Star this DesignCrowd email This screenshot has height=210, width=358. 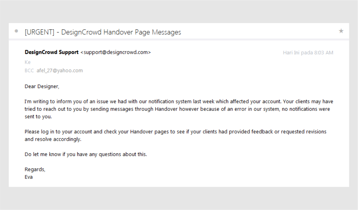[x=341, y=31]
